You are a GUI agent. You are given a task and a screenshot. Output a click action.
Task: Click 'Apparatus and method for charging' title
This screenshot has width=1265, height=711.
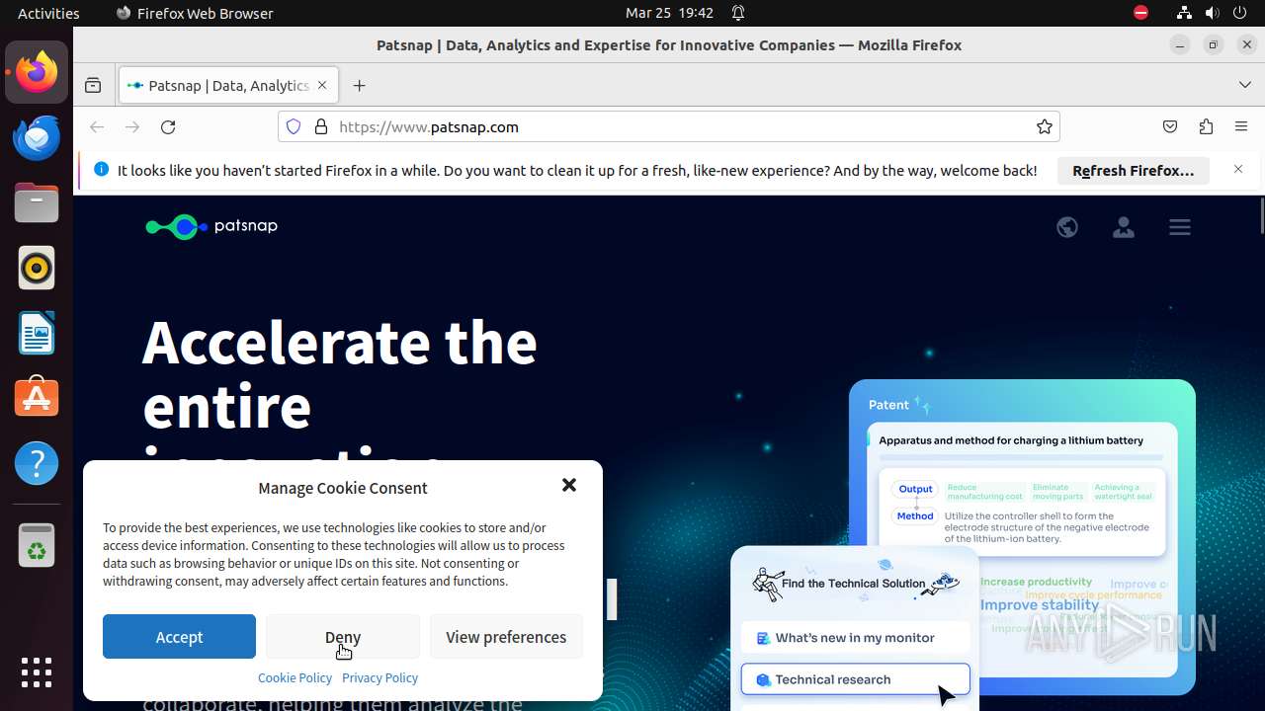click(1011, 440)
